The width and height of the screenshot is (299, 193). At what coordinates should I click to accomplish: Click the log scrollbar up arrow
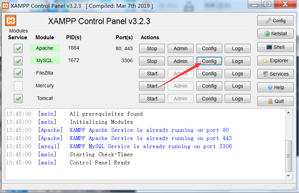[x=288, y=113]
